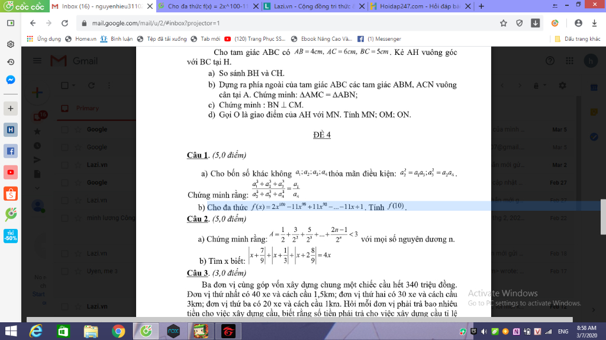The image size is (606, 340).
Task: Open the (1) Messenger bookmark
Action: [379, 39]
